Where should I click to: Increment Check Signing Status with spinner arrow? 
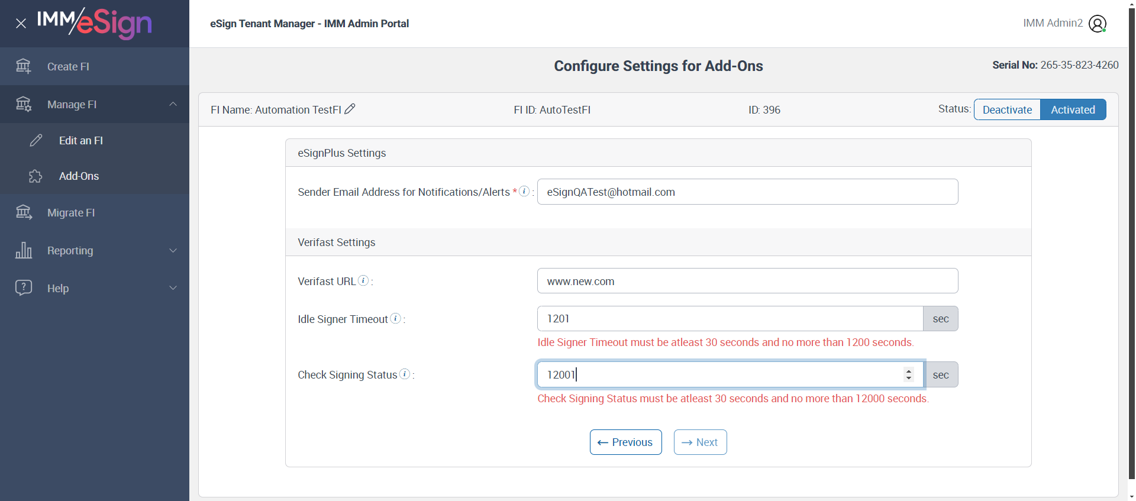pyautogui.click(x=909, y=371)
